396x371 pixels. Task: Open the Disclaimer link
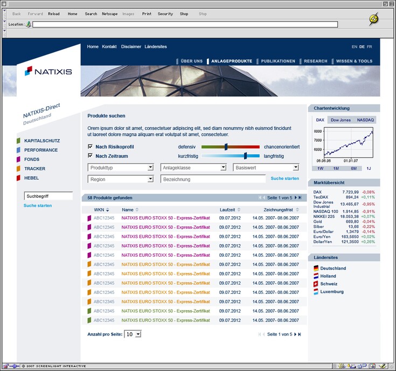point(131,46)
